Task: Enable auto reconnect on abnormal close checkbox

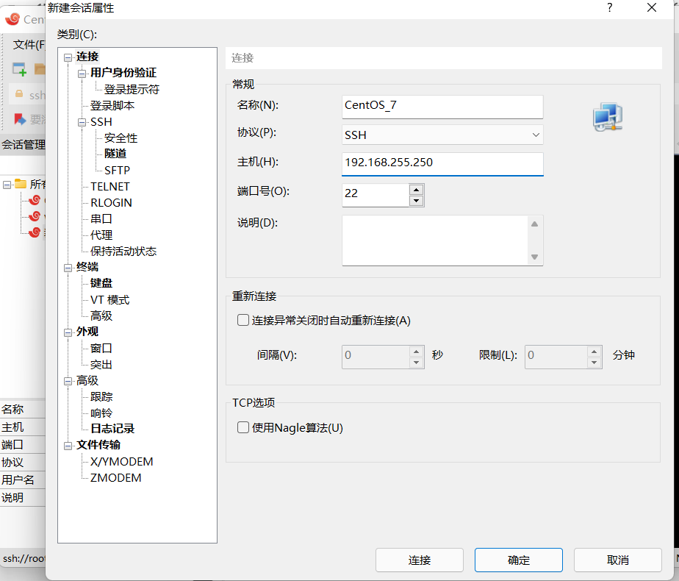Action: click(243, 320)
